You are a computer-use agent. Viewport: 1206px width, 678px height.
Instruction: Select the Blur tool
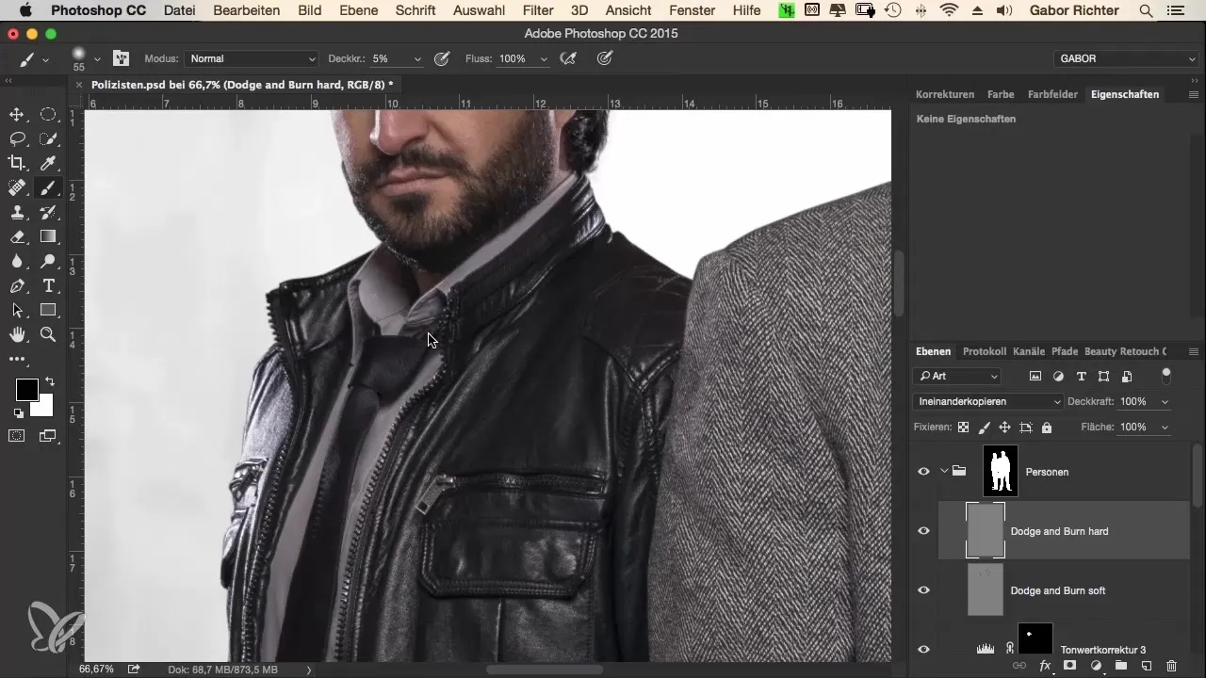pyautogui.click(x=17, y=262)
